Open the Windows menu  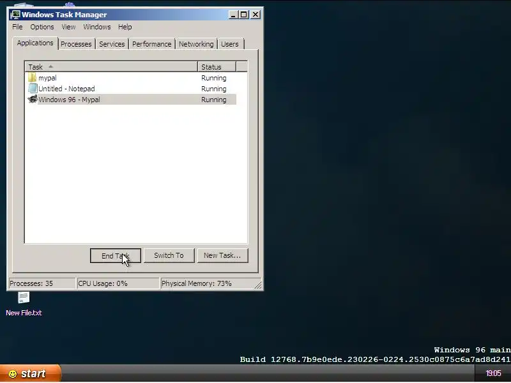(97, 27)
